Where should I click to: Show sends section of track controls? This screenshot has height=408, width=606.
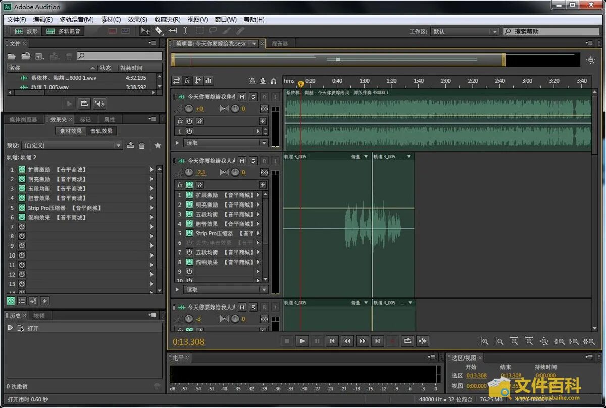[x=197, y=81]
